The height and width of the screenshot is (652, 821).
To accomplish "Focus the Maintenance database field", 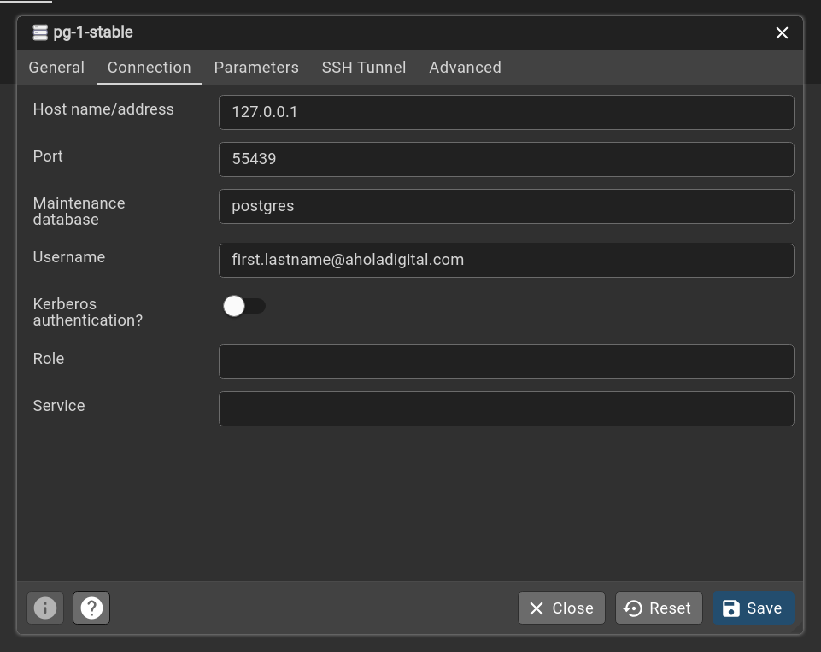I will [x=507, y=206].
